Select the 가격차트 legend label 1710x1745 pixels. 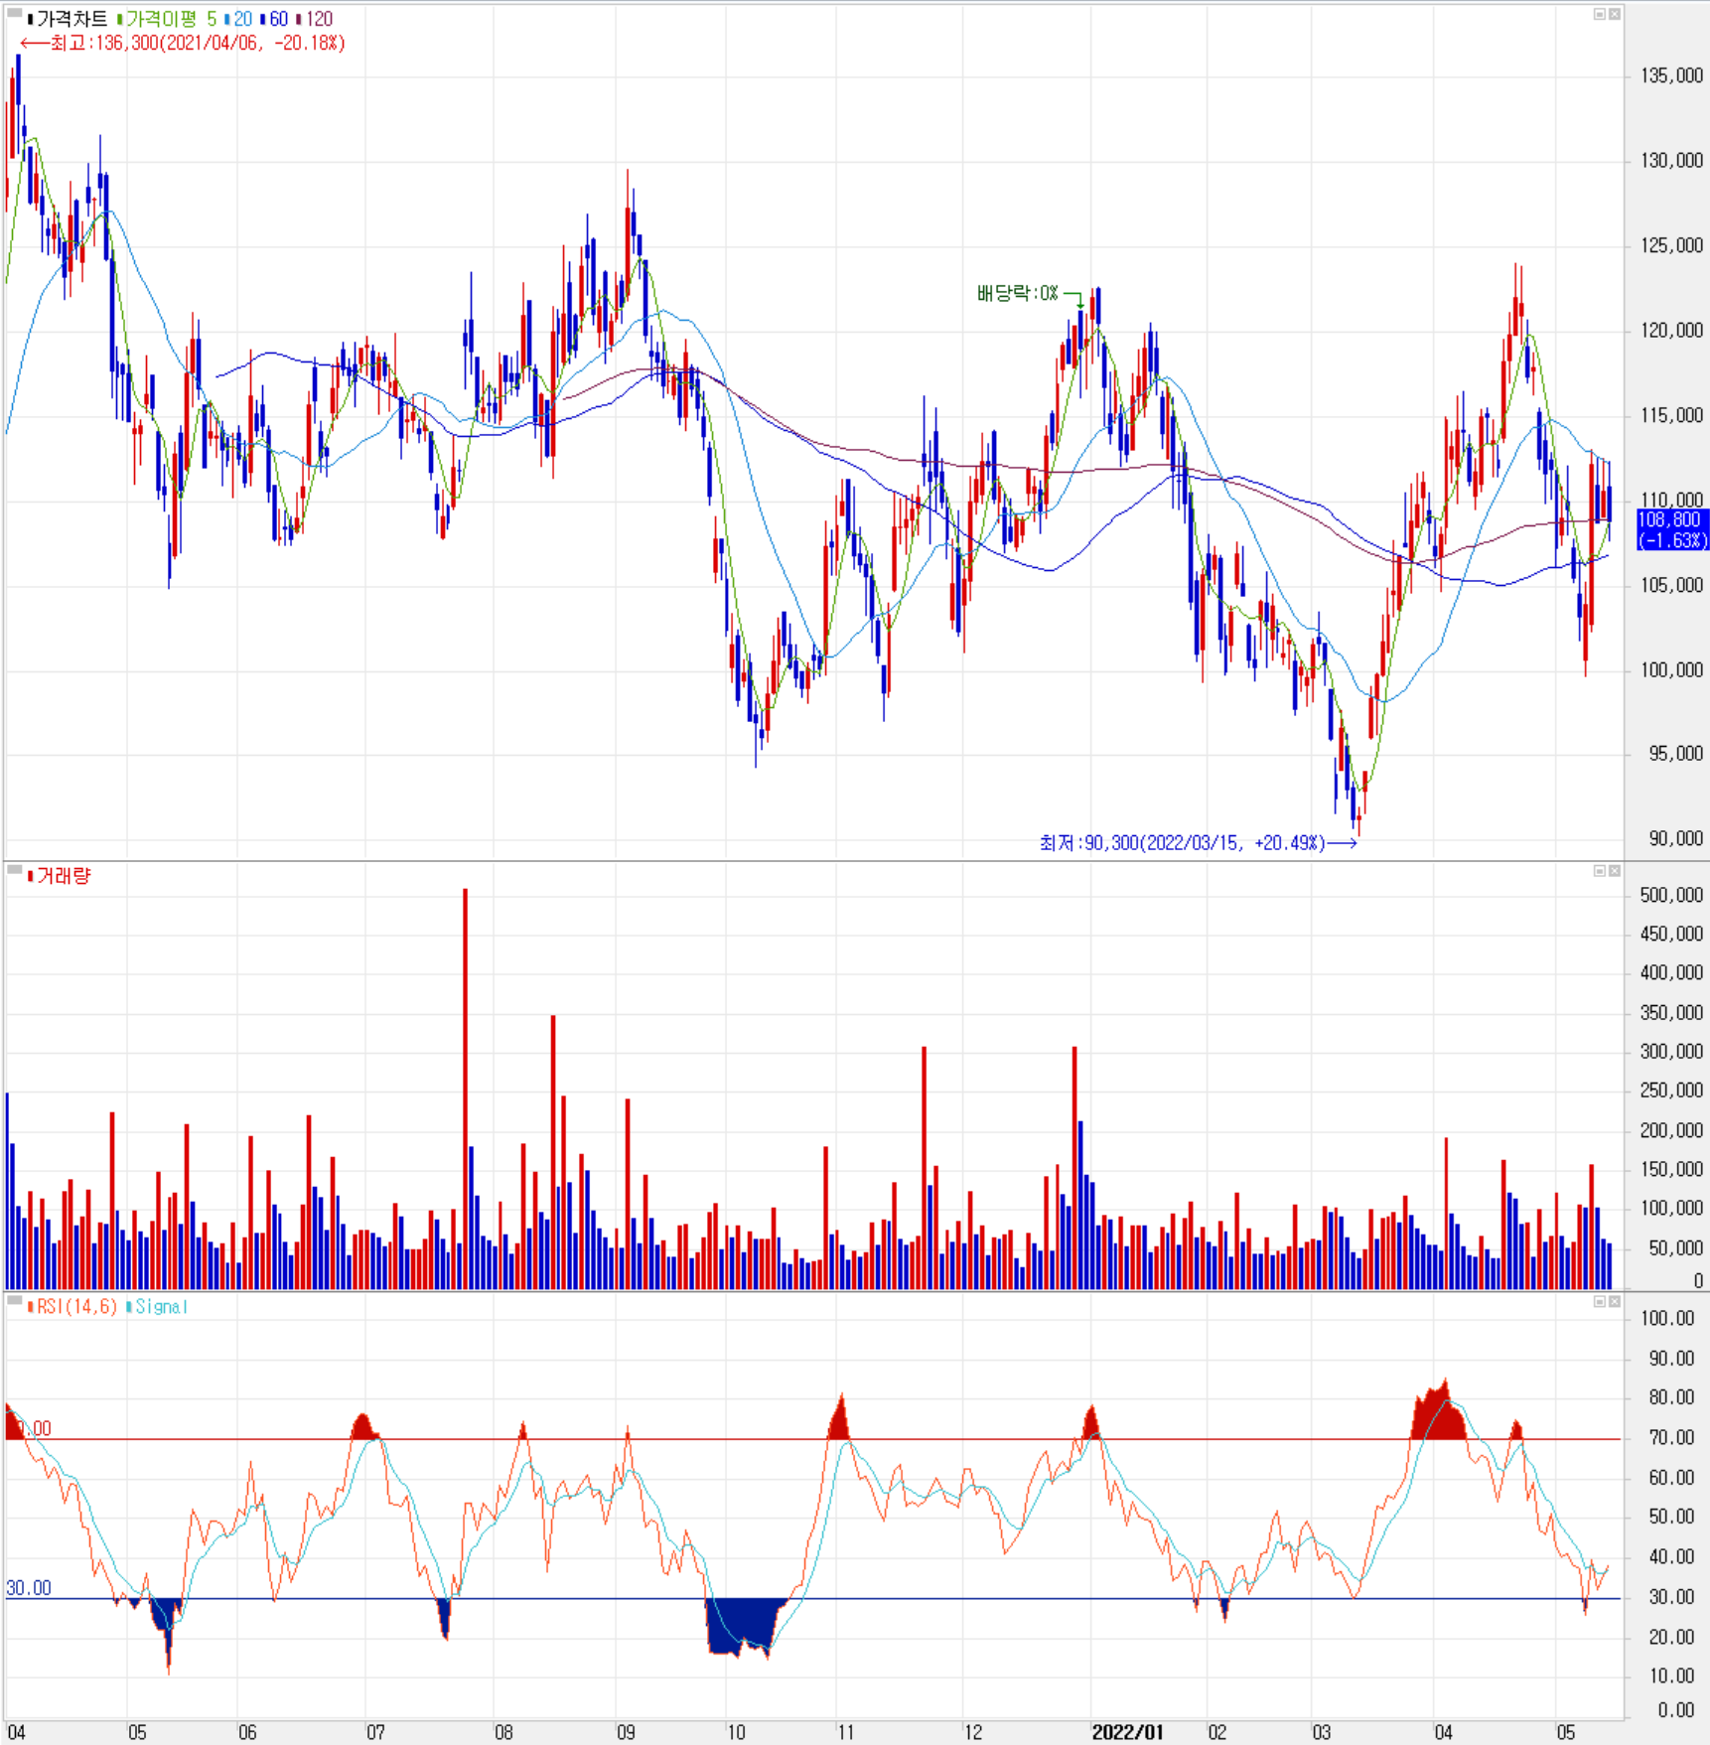tap(71, 19)
